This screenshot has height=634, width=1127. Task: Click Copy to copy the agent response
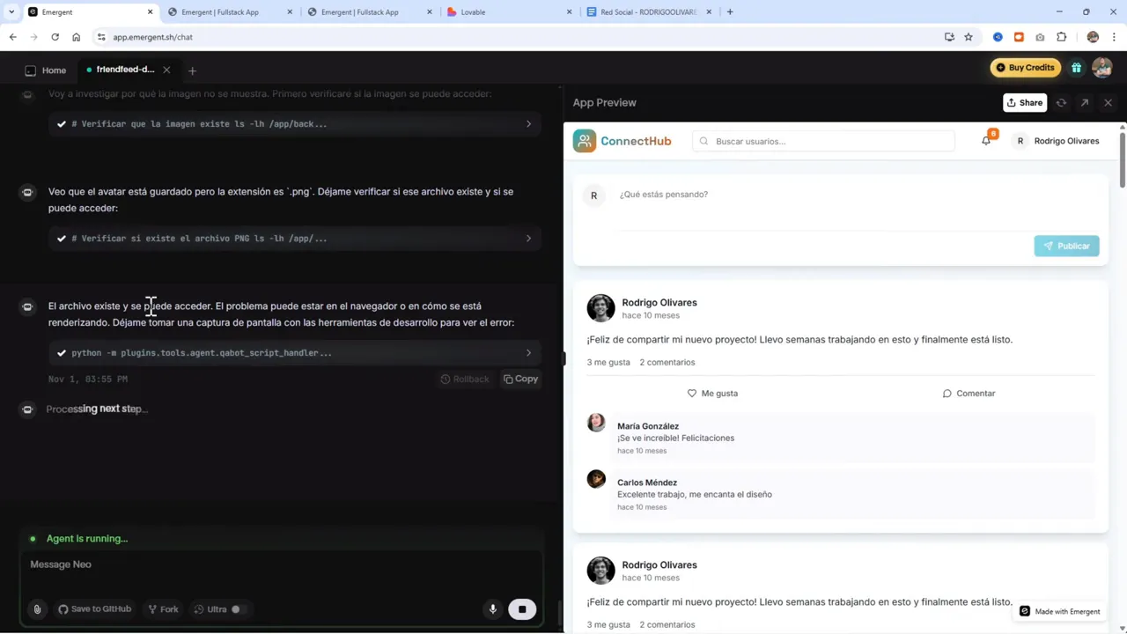click(519, 379)
